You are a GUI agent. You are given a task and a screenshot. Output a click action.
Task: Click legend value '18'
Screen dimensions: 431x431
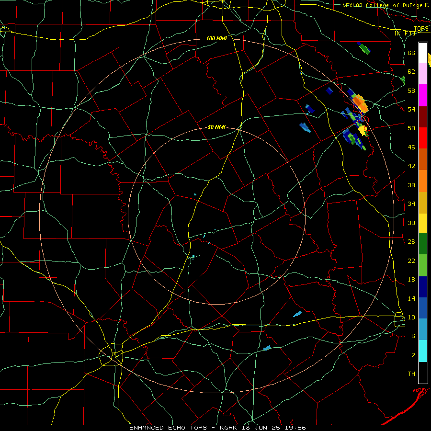[411, 280]
